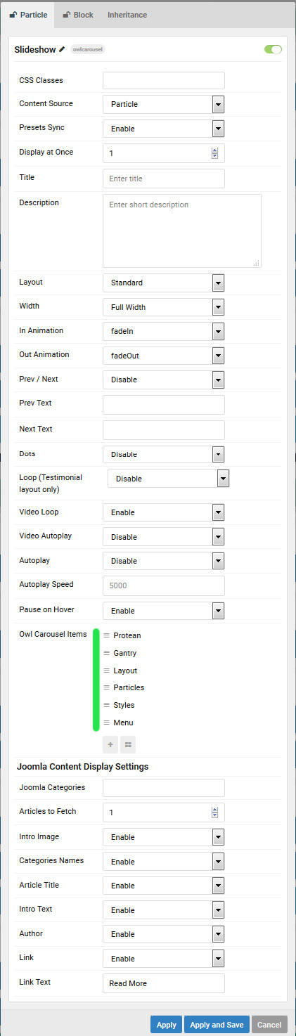Viewport: 296px width, 1036px height.
Task: Open the Autoplay dropdown
Action: pyautogui.click(x=164, y=561)
